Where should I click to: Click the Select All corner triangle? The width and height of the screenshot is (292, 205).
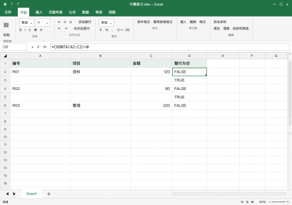click(x=5, y=56)
